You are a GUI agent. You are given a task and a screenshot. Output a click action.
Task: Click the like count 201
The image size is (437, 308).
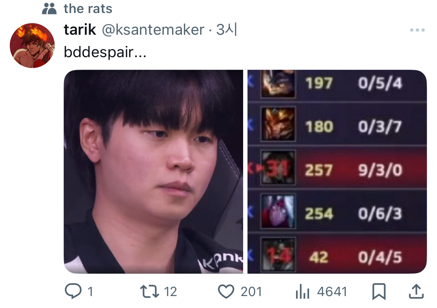251,292
